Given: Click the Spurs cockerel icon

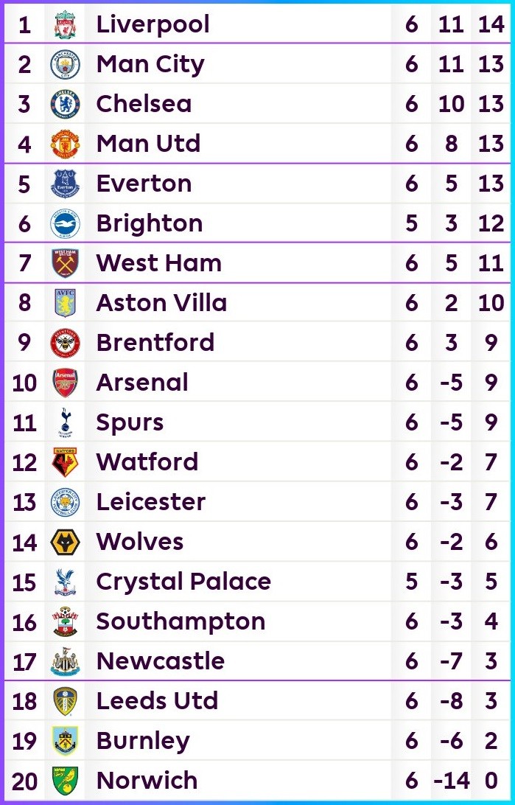Looking at the screenshot, I should pyautogui.click(x=65, y=422).
